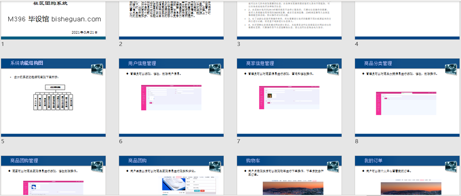Select the 商品分类管理 slide thumbnail
The image size is (461, 196).
[408, 98]
